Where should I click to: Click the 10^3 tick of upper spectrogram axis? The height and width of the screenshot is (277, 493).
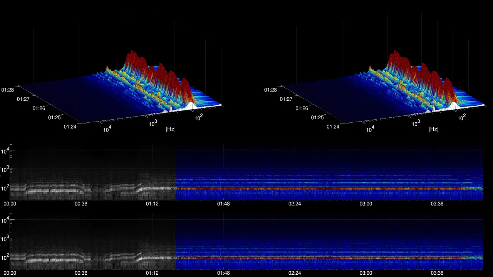point(5,169)
